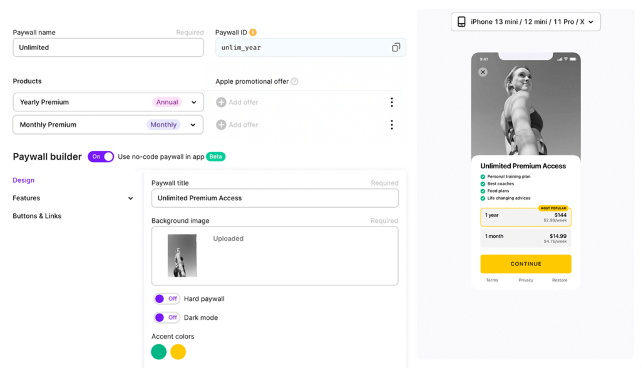
Task: Click the plus icon for Monthly Premium offer
Action: (x=221, y=125)
